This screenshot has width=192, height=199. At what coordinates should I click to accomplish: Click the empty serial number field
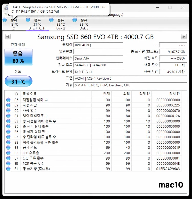(98, 52)
